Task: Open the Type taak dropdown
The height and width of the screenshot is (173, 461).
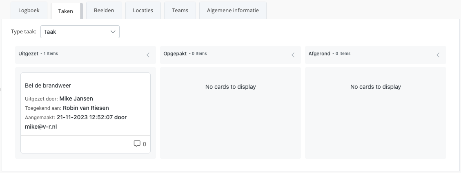Action: [x=80, y=32]
